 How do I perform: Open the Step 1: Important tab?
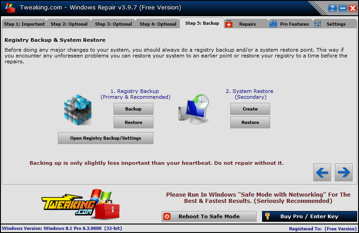[24, 24]
